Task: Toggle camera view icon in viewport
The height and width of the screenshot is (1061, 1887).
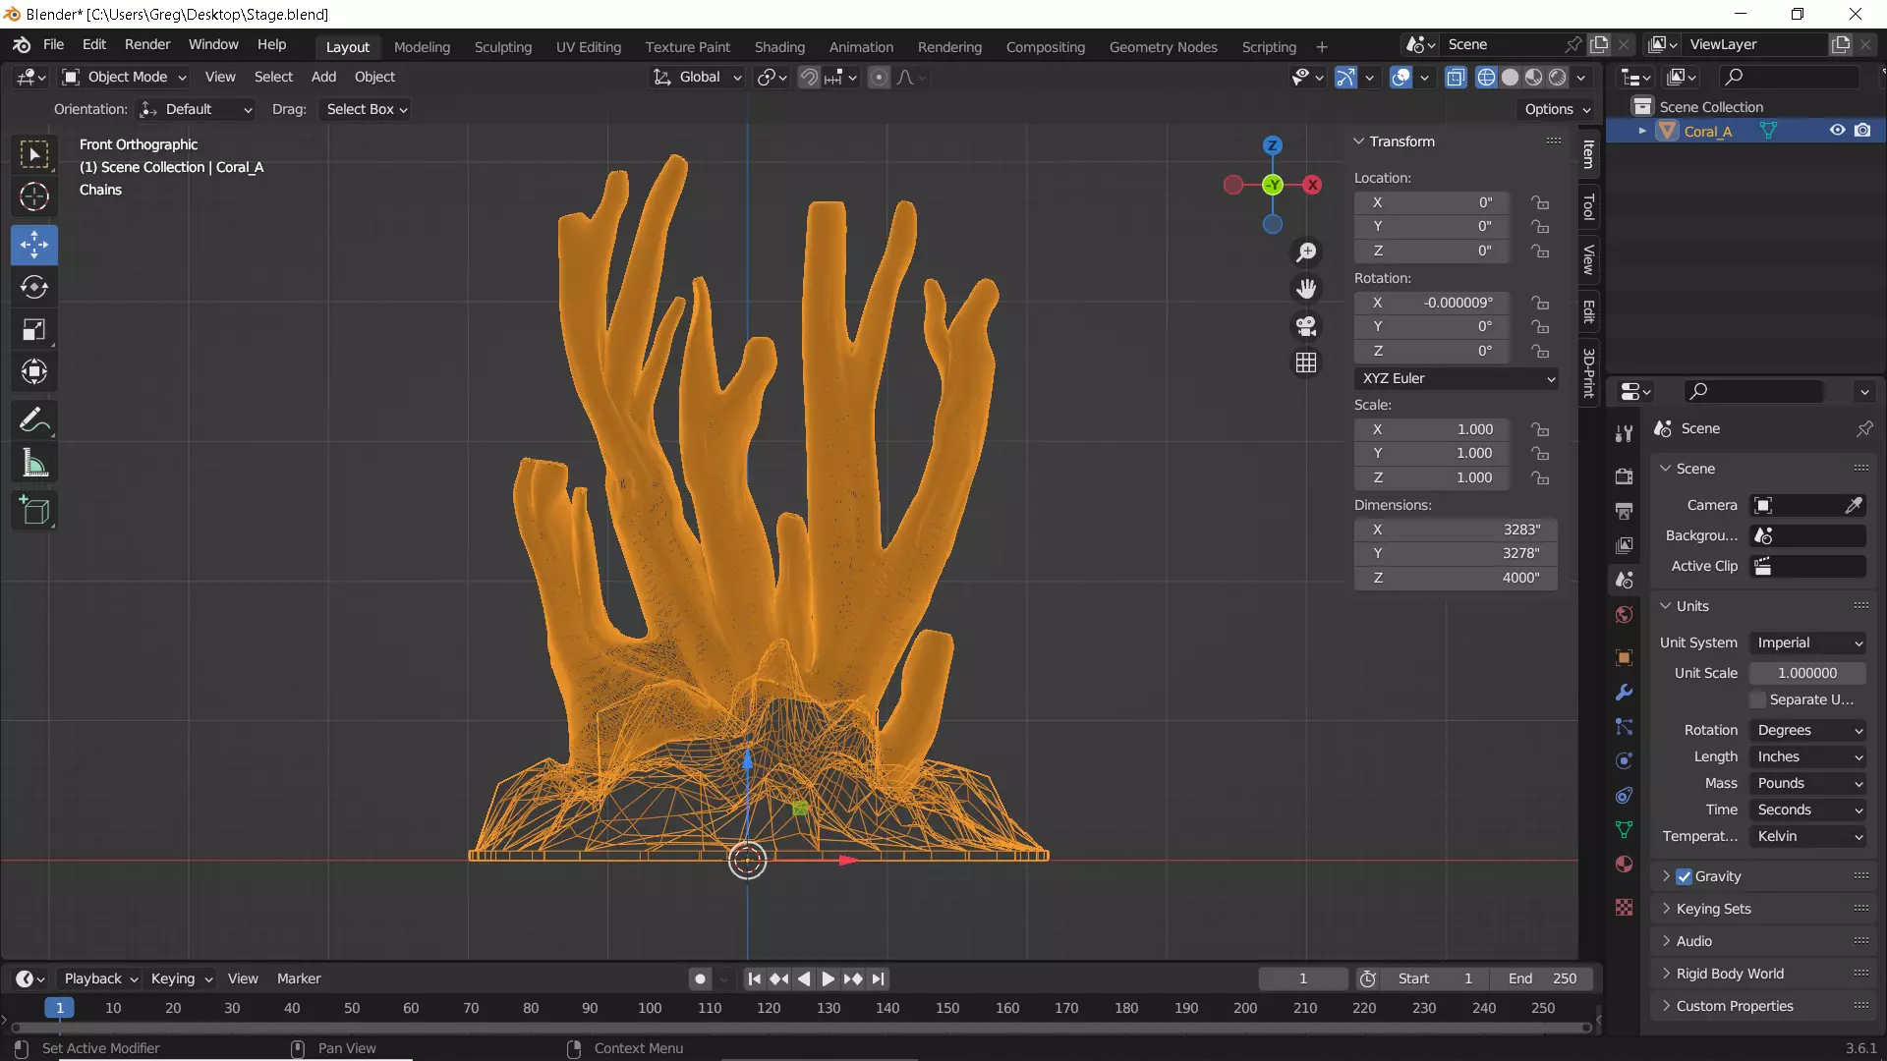Action: pyautogui.click(x=1306, y=326)
